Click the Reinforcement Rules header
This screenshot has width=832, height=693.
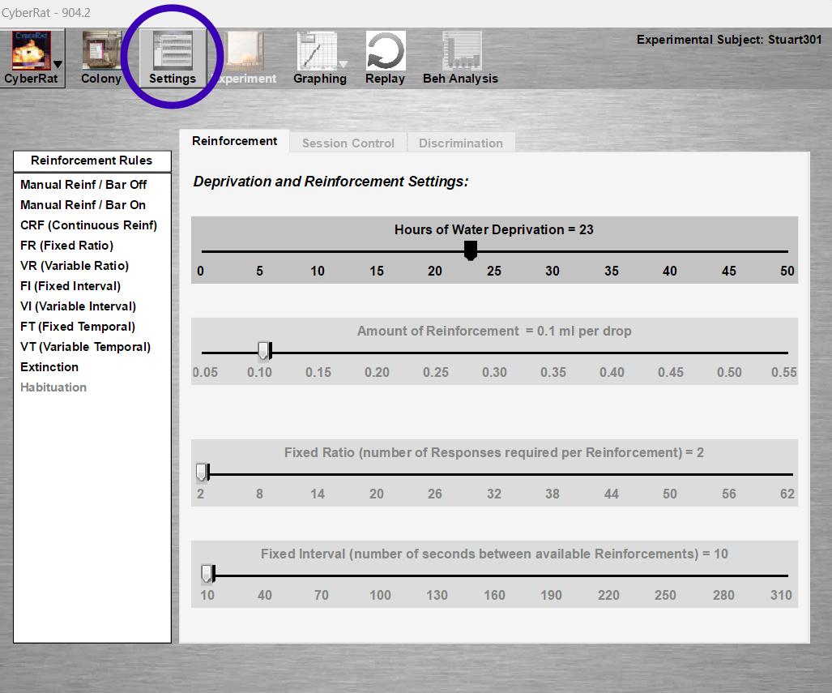[92, 160]
